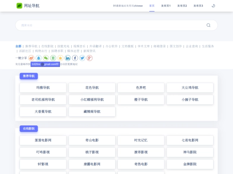Open the 桃子影视 card
Image resolution: width=233 pixels, height=174 pixels.
pyautogui.click(x=92, y=152)
